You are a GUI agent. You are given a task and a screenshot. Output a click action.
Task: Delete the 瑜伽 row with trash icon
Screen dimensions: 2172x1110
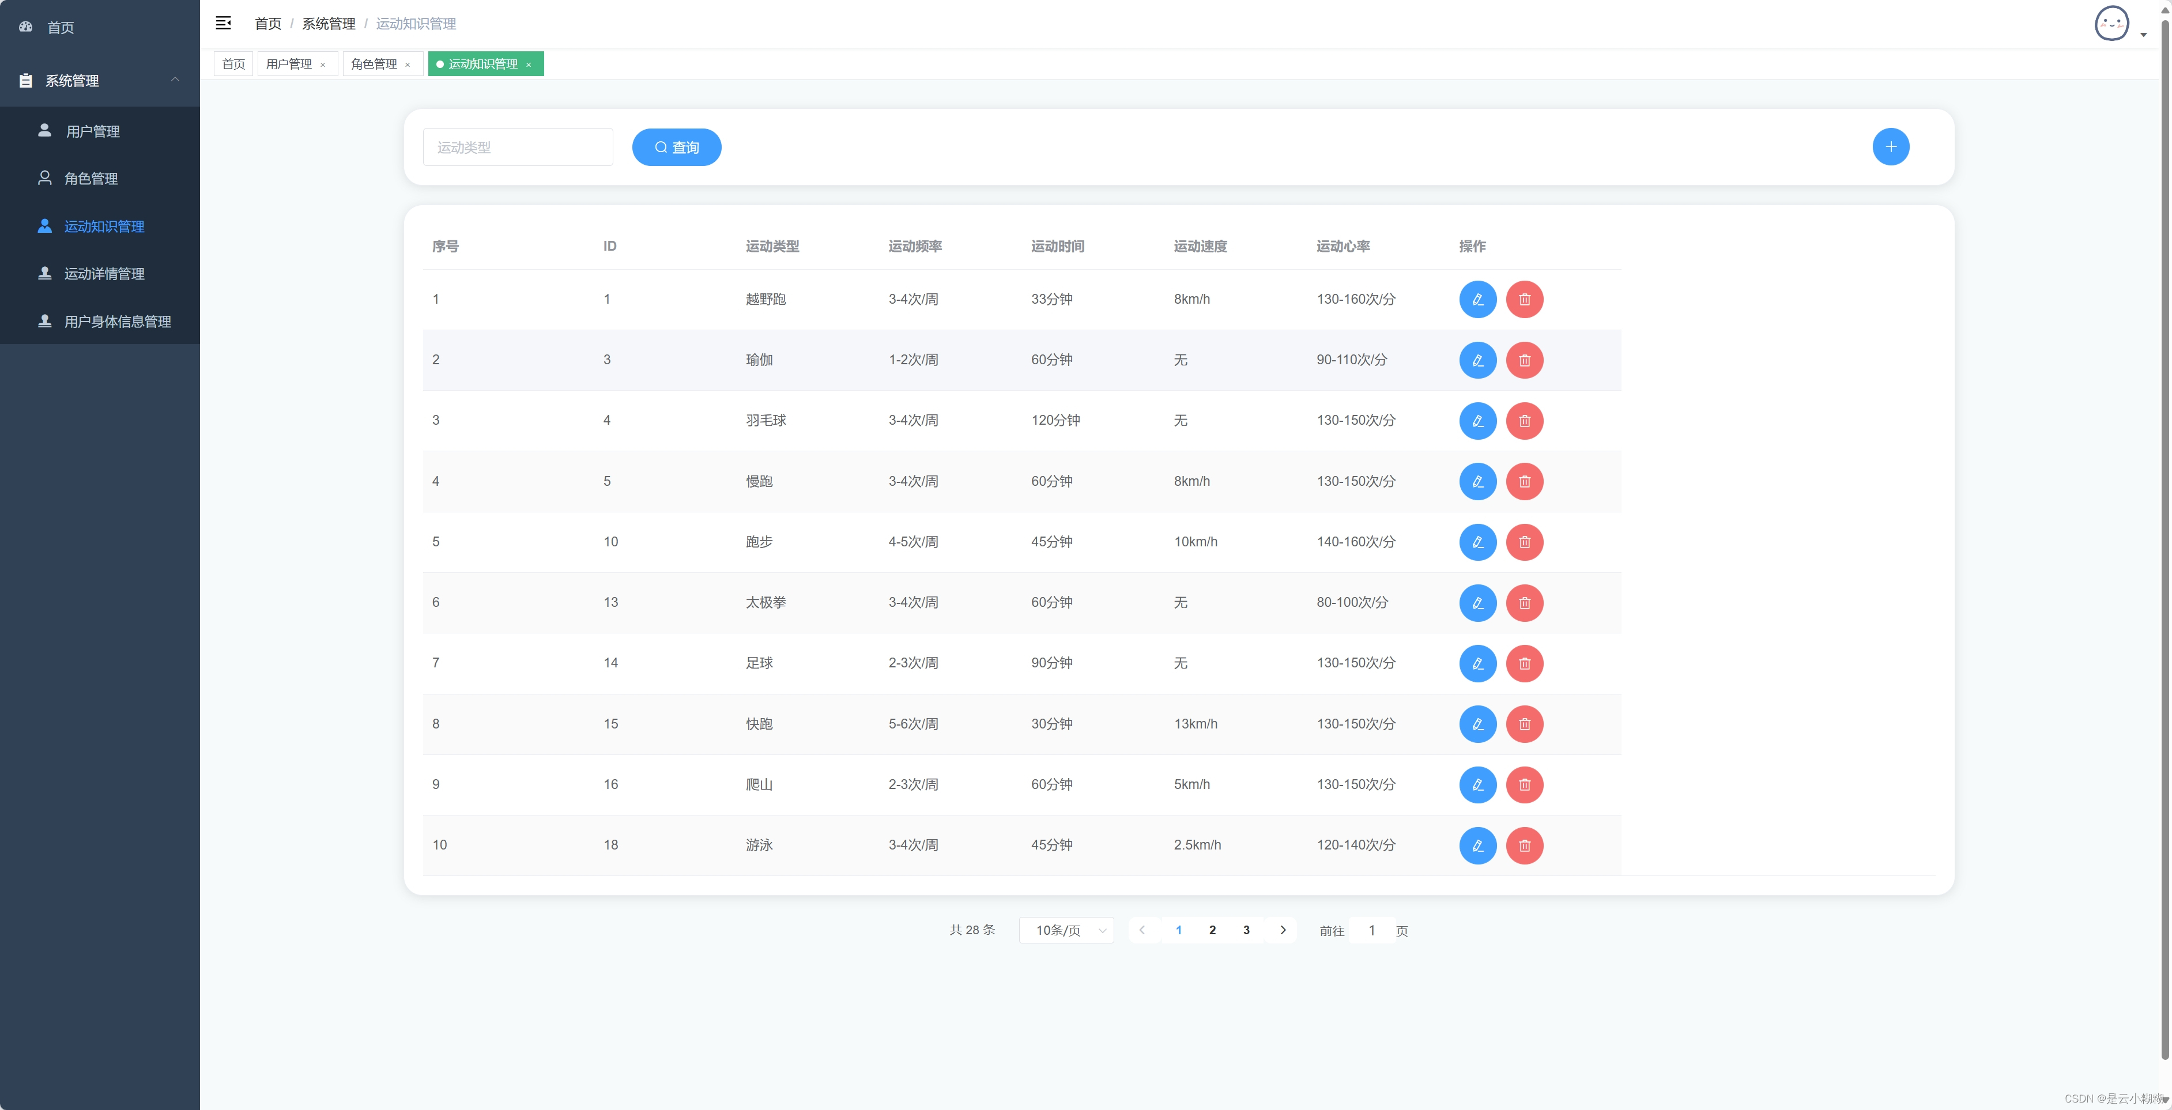(x=1525, y=360)
